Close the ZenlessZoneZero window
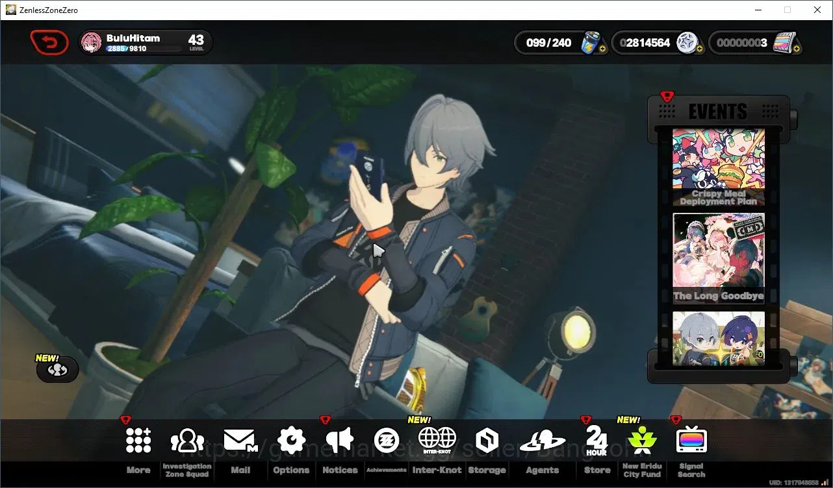The image size is (833, 488). (817, 10)
